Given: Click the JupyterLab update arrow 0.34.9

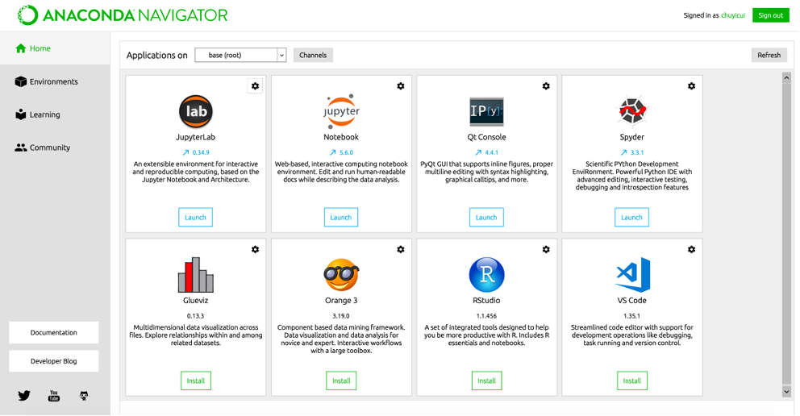Looking at the screenshot, I should 196,152.
